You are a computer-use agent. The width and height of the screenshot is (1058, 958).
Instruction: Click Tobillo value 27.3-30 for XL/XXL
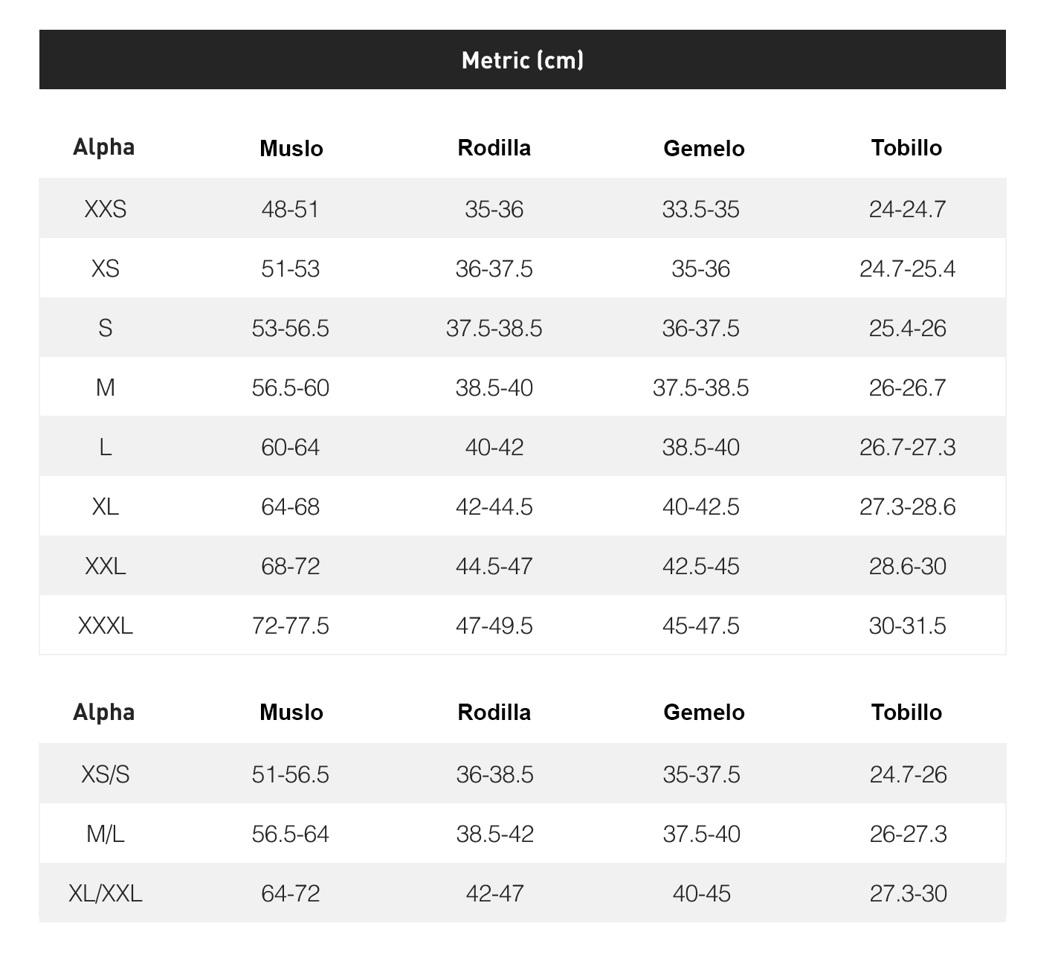tap(909, 893)
